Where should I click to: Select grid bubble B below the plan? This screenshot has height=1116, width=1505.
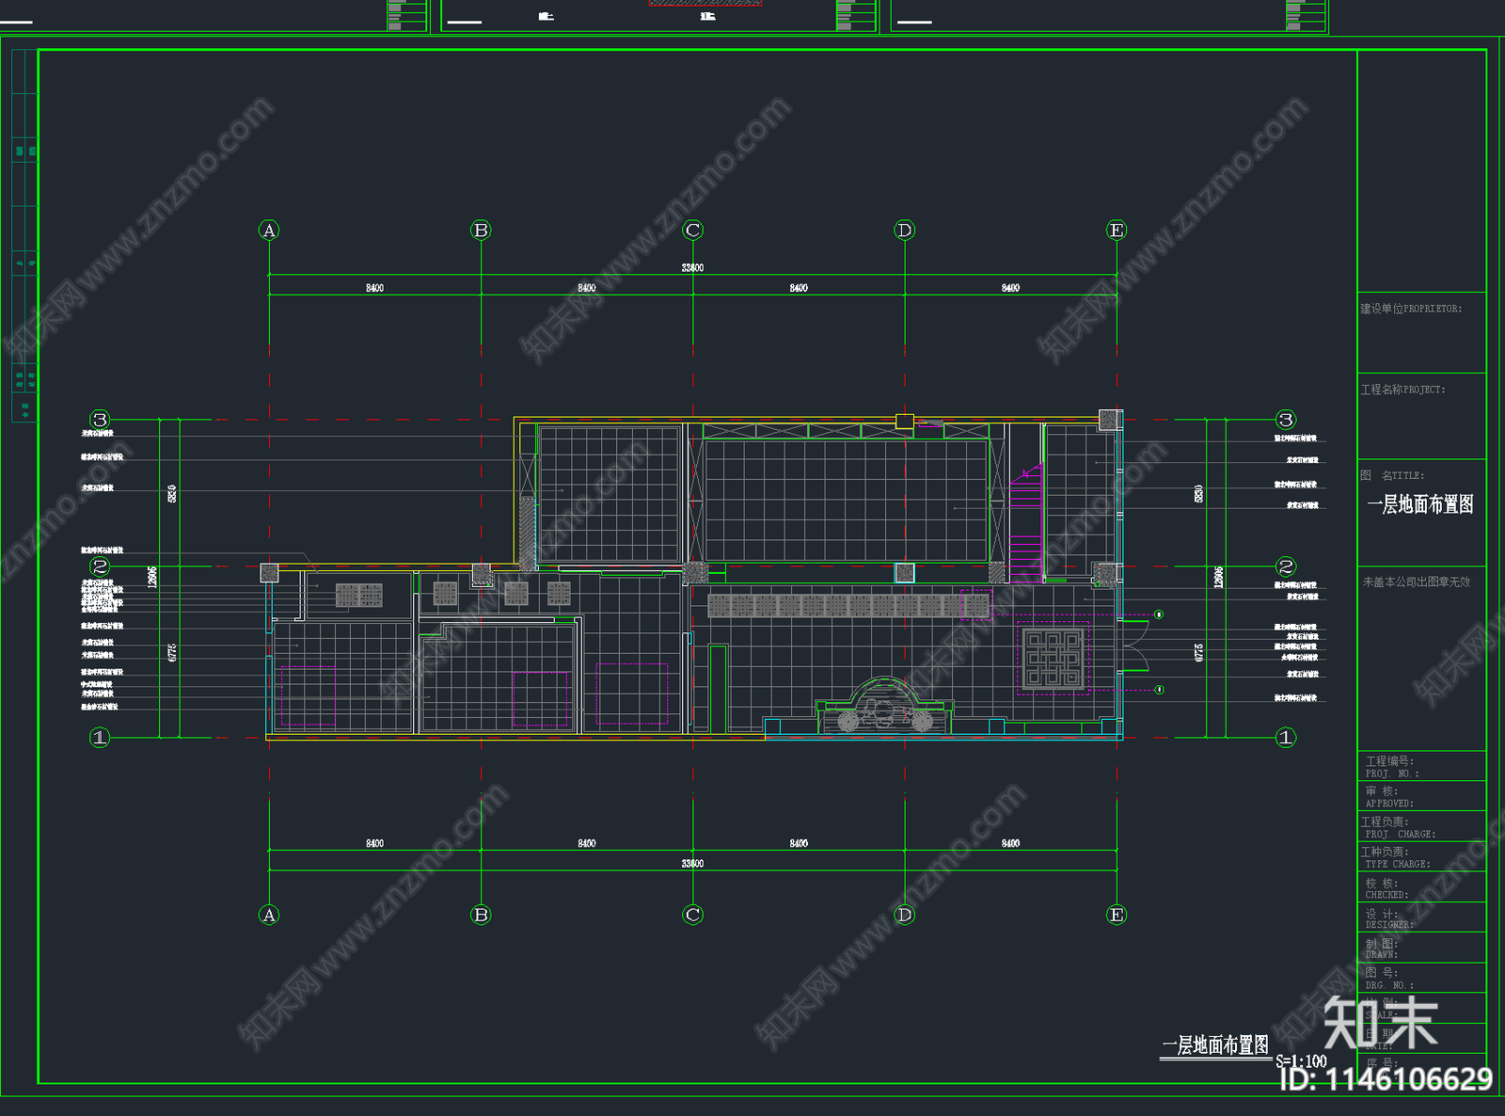click(481, 915)
